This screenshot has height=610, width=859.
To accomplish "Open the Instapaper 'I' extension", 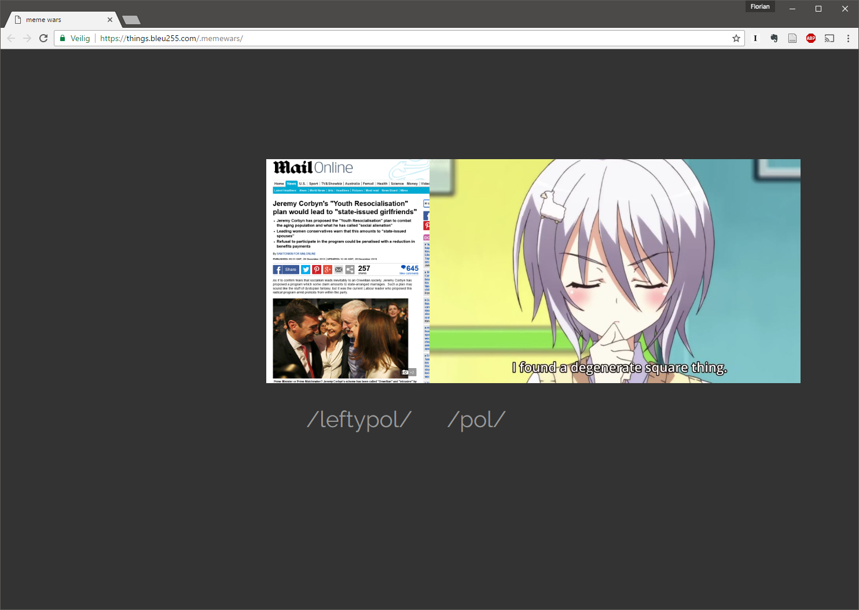I will pos(755,38).
